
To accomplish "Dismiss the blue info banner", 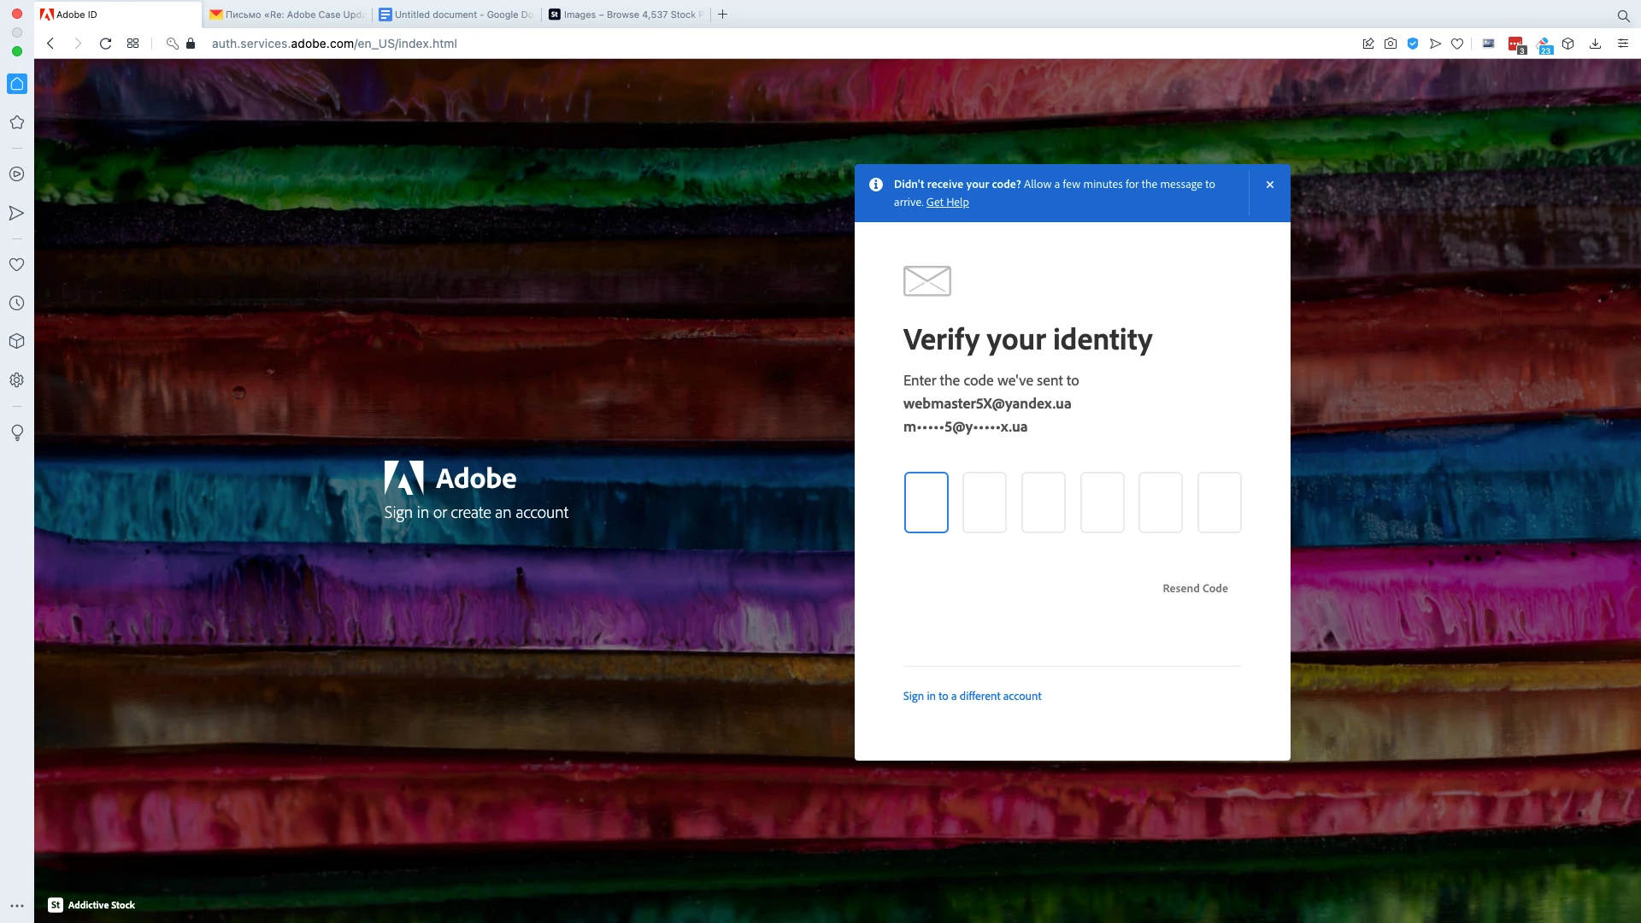I will point(1270,185).
